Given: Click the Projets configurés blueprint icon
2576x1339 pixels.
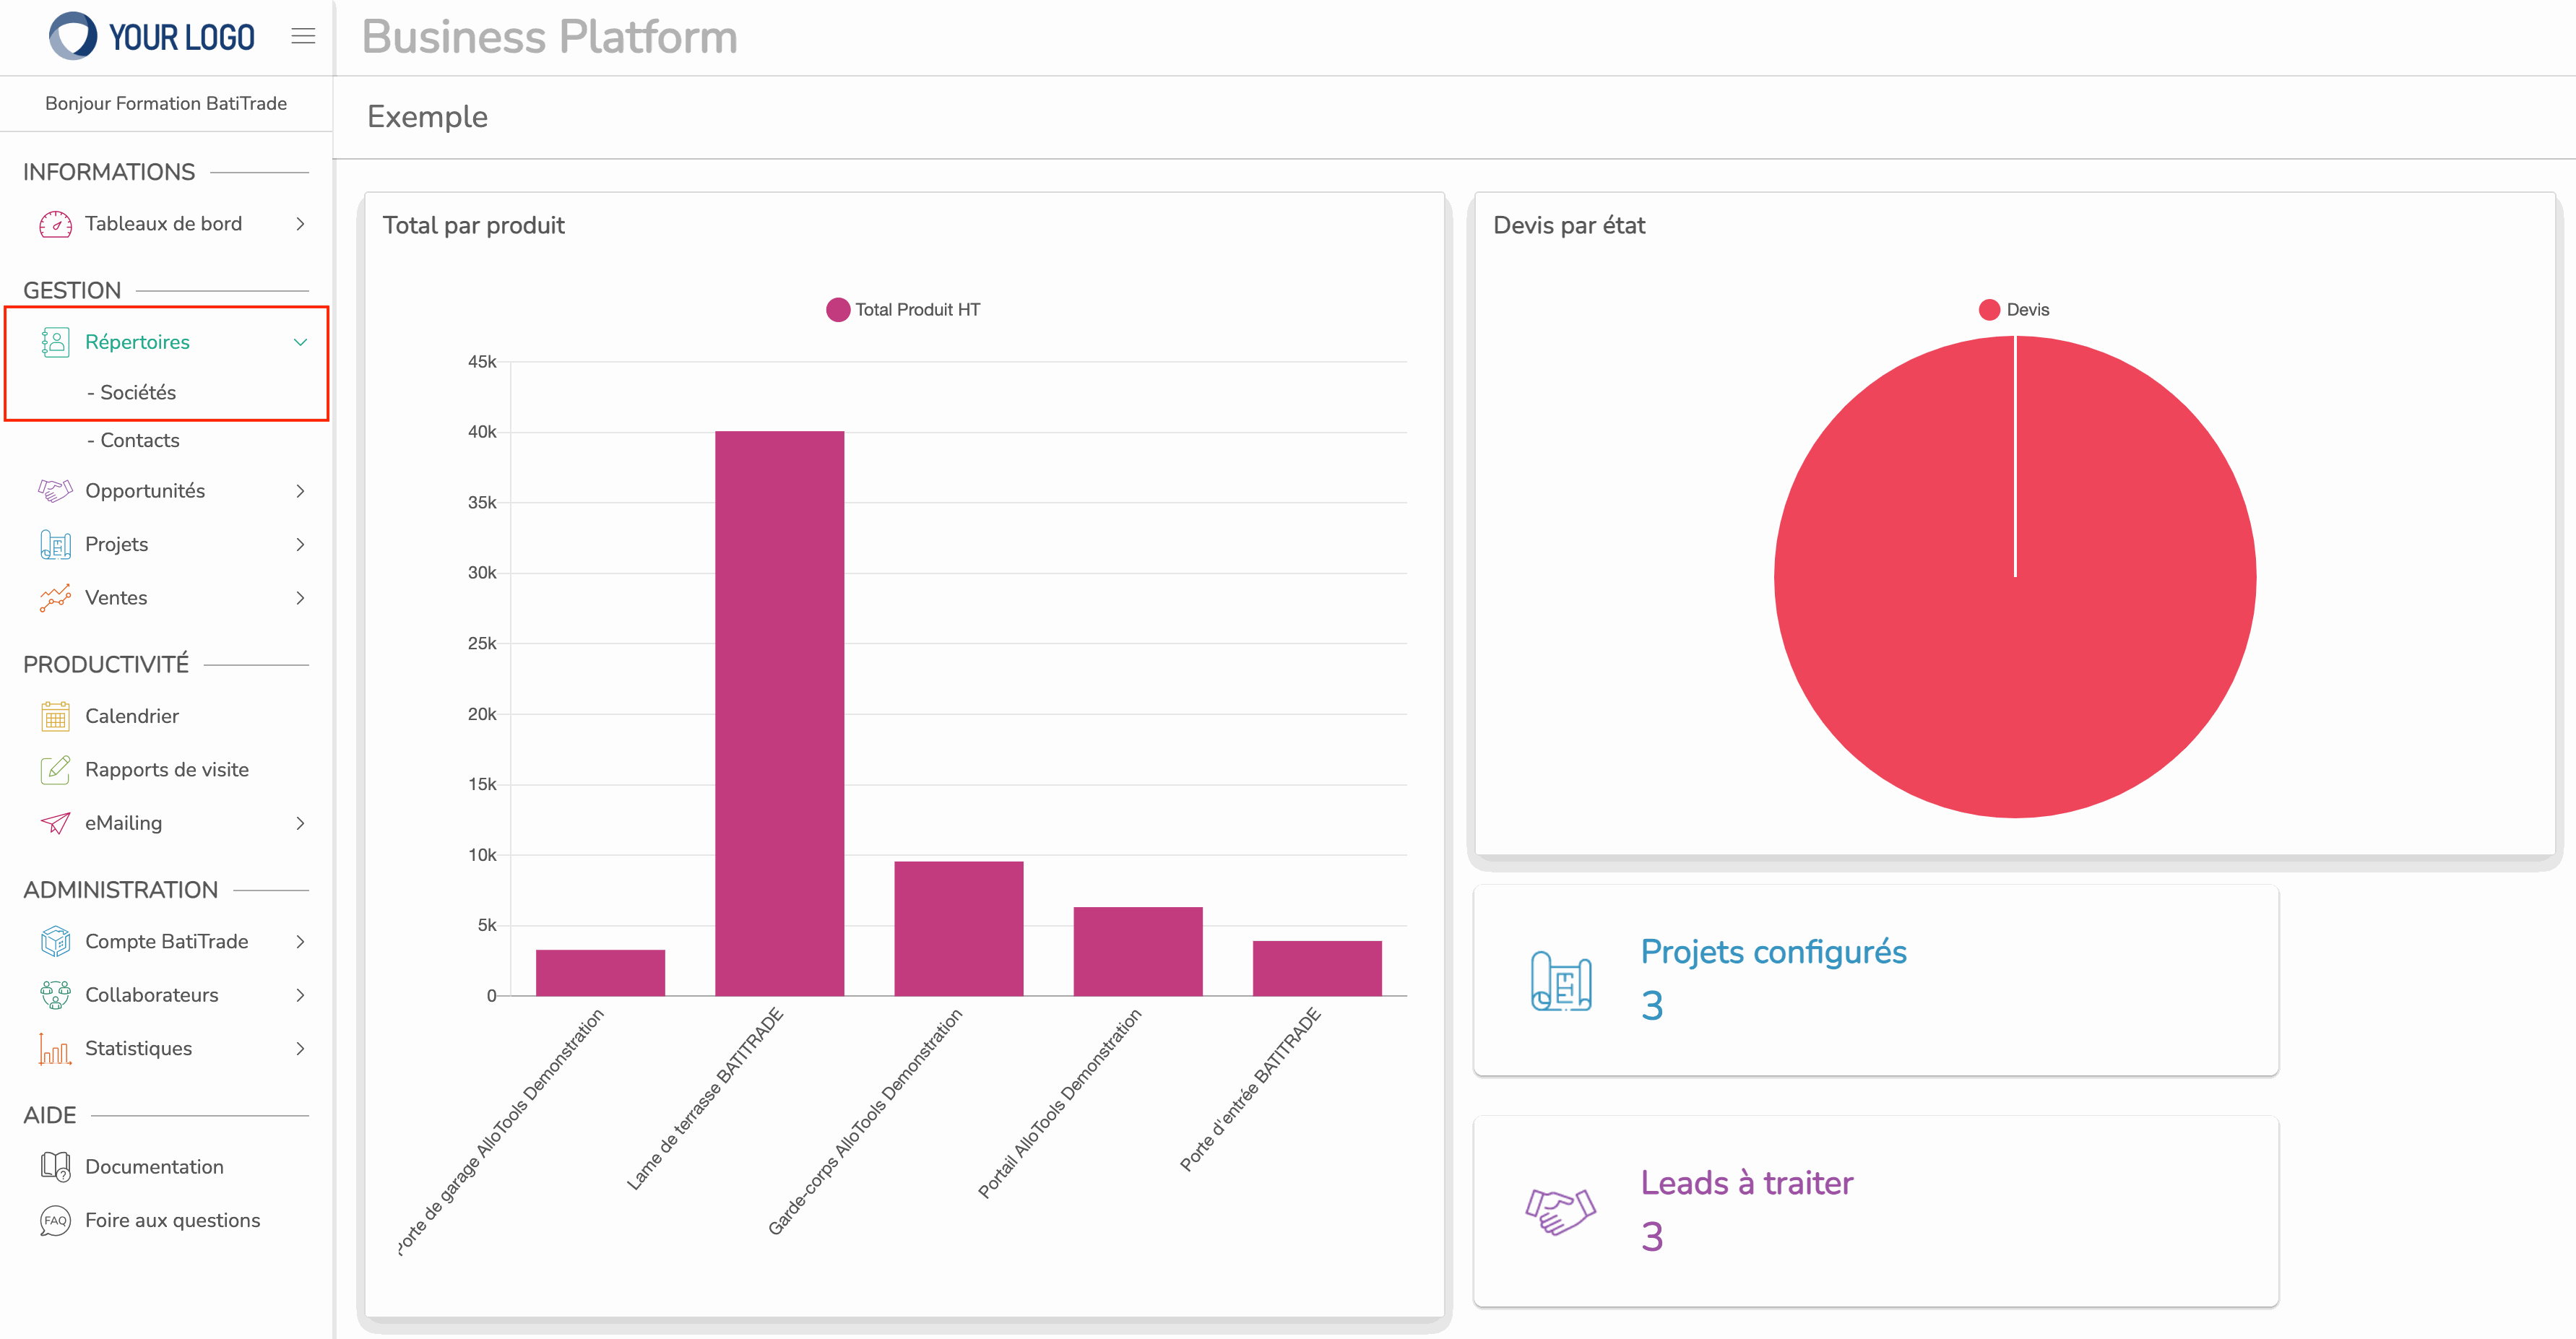Looking at the screenshot, I should [x=1561, y=980].
